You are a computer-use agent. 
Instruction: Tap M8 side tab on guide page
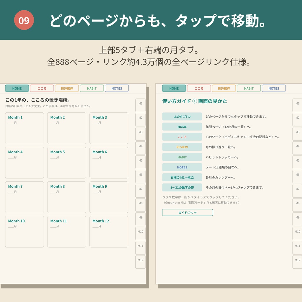pyautogui.click(x=297, y=205)
